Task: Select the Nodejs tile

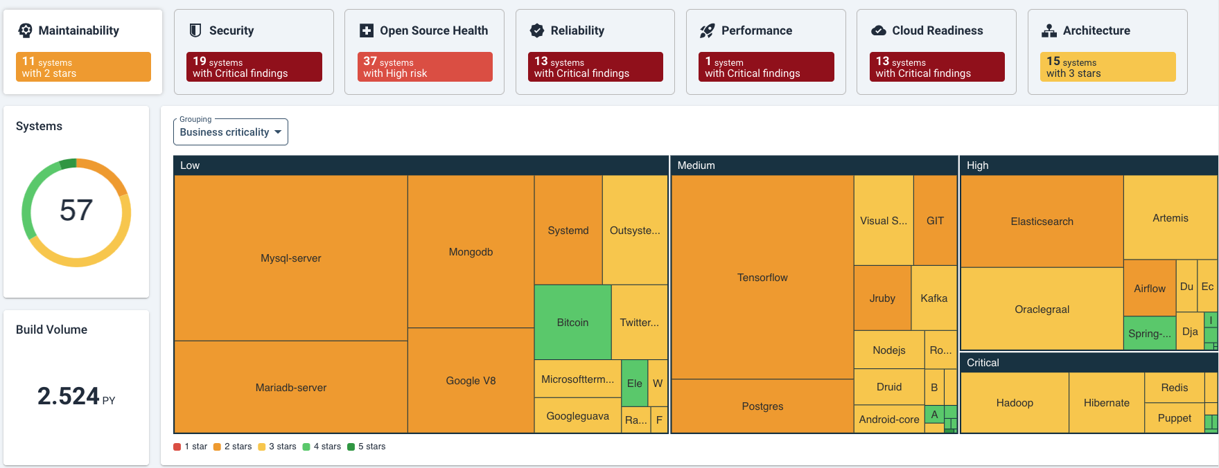Action: click(889, 350)
